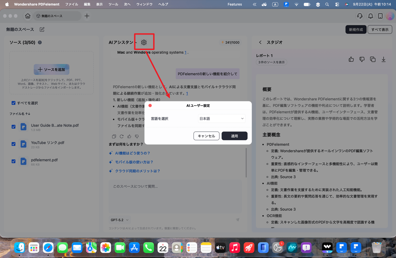
Task: Open the Wondershare PDFelement app menu
Action: (x=37, y=4)
